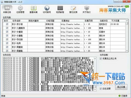Uncheck the 亲子-儿童配饰 task checkbox

point(7,28)
